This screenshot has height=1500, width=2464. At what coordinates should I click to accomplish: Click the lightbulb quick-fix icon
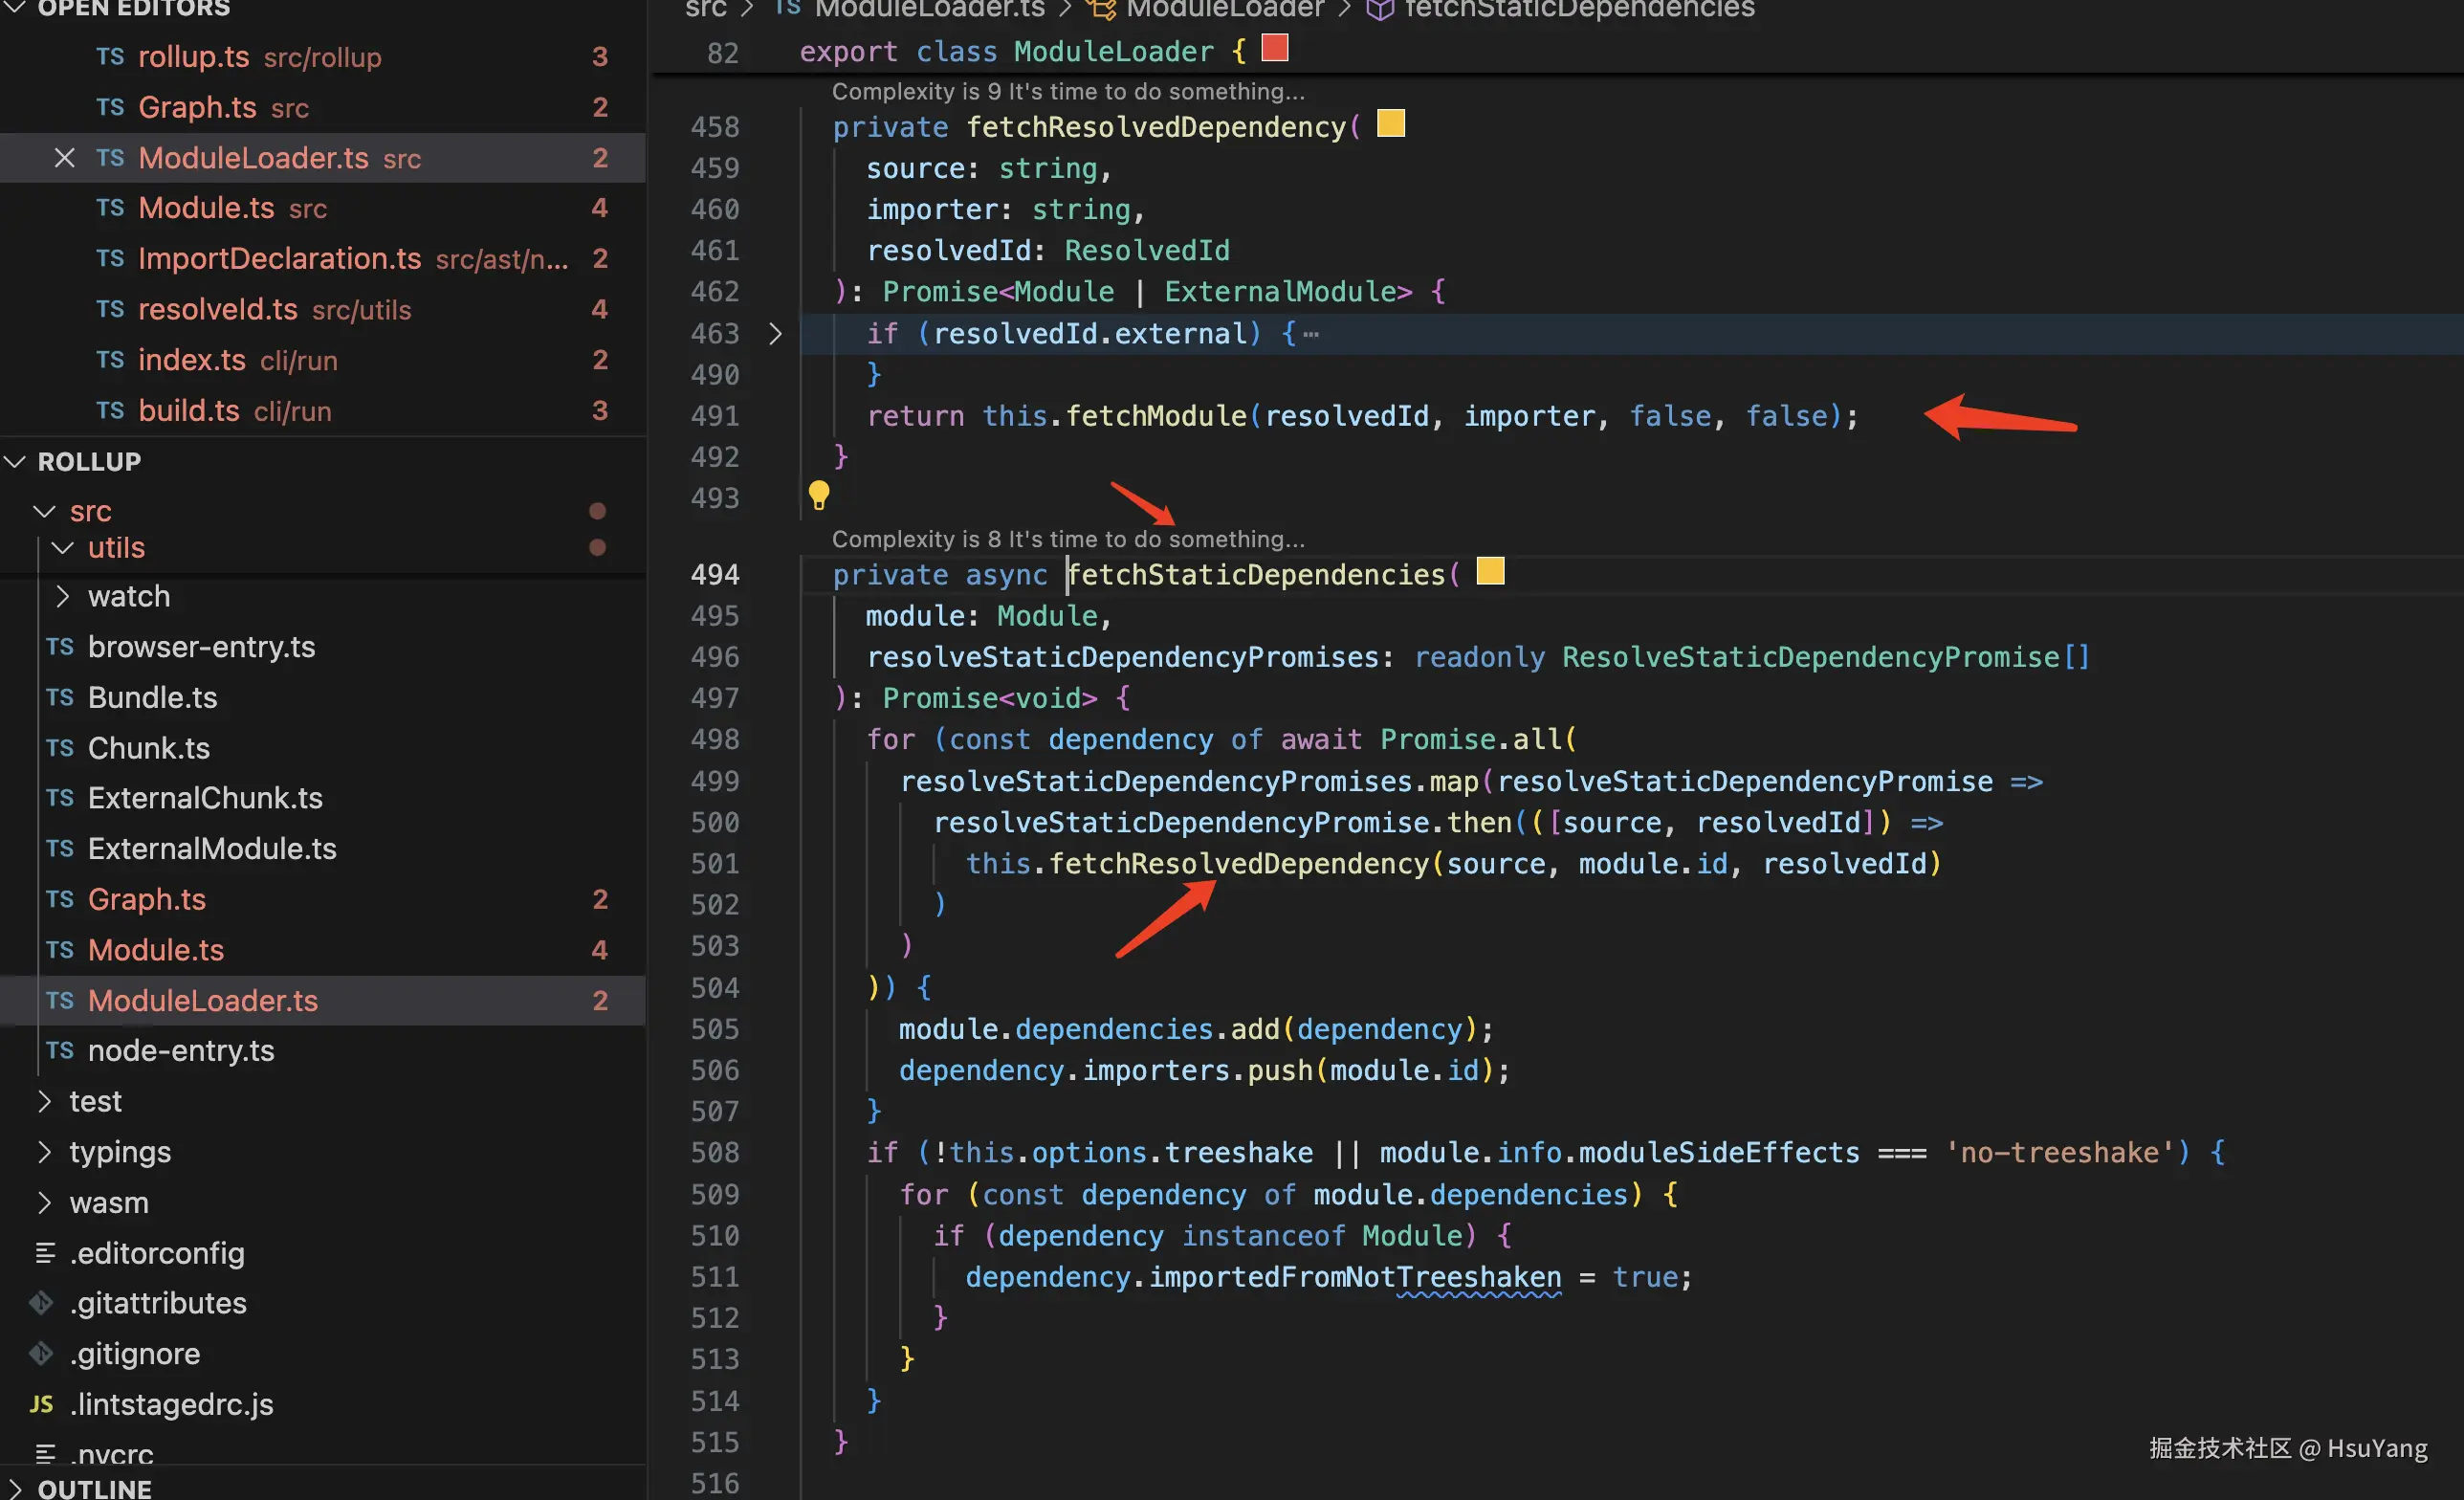pos(818,495)
